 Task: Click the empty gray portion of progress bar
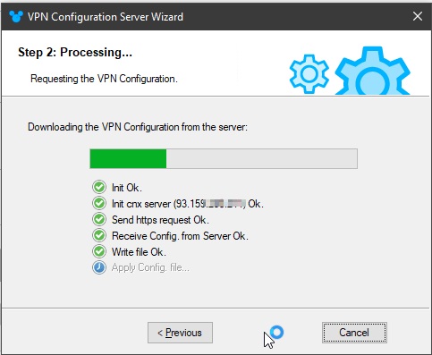point(262,159)
